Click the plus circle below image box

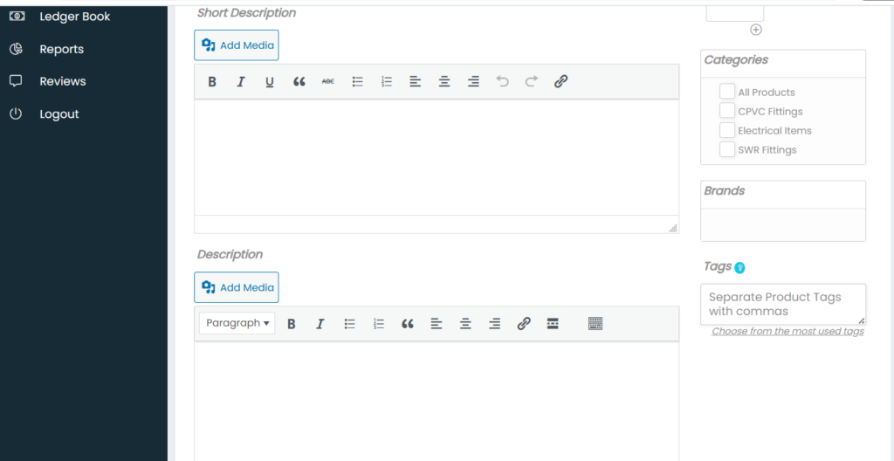[756, 30]
